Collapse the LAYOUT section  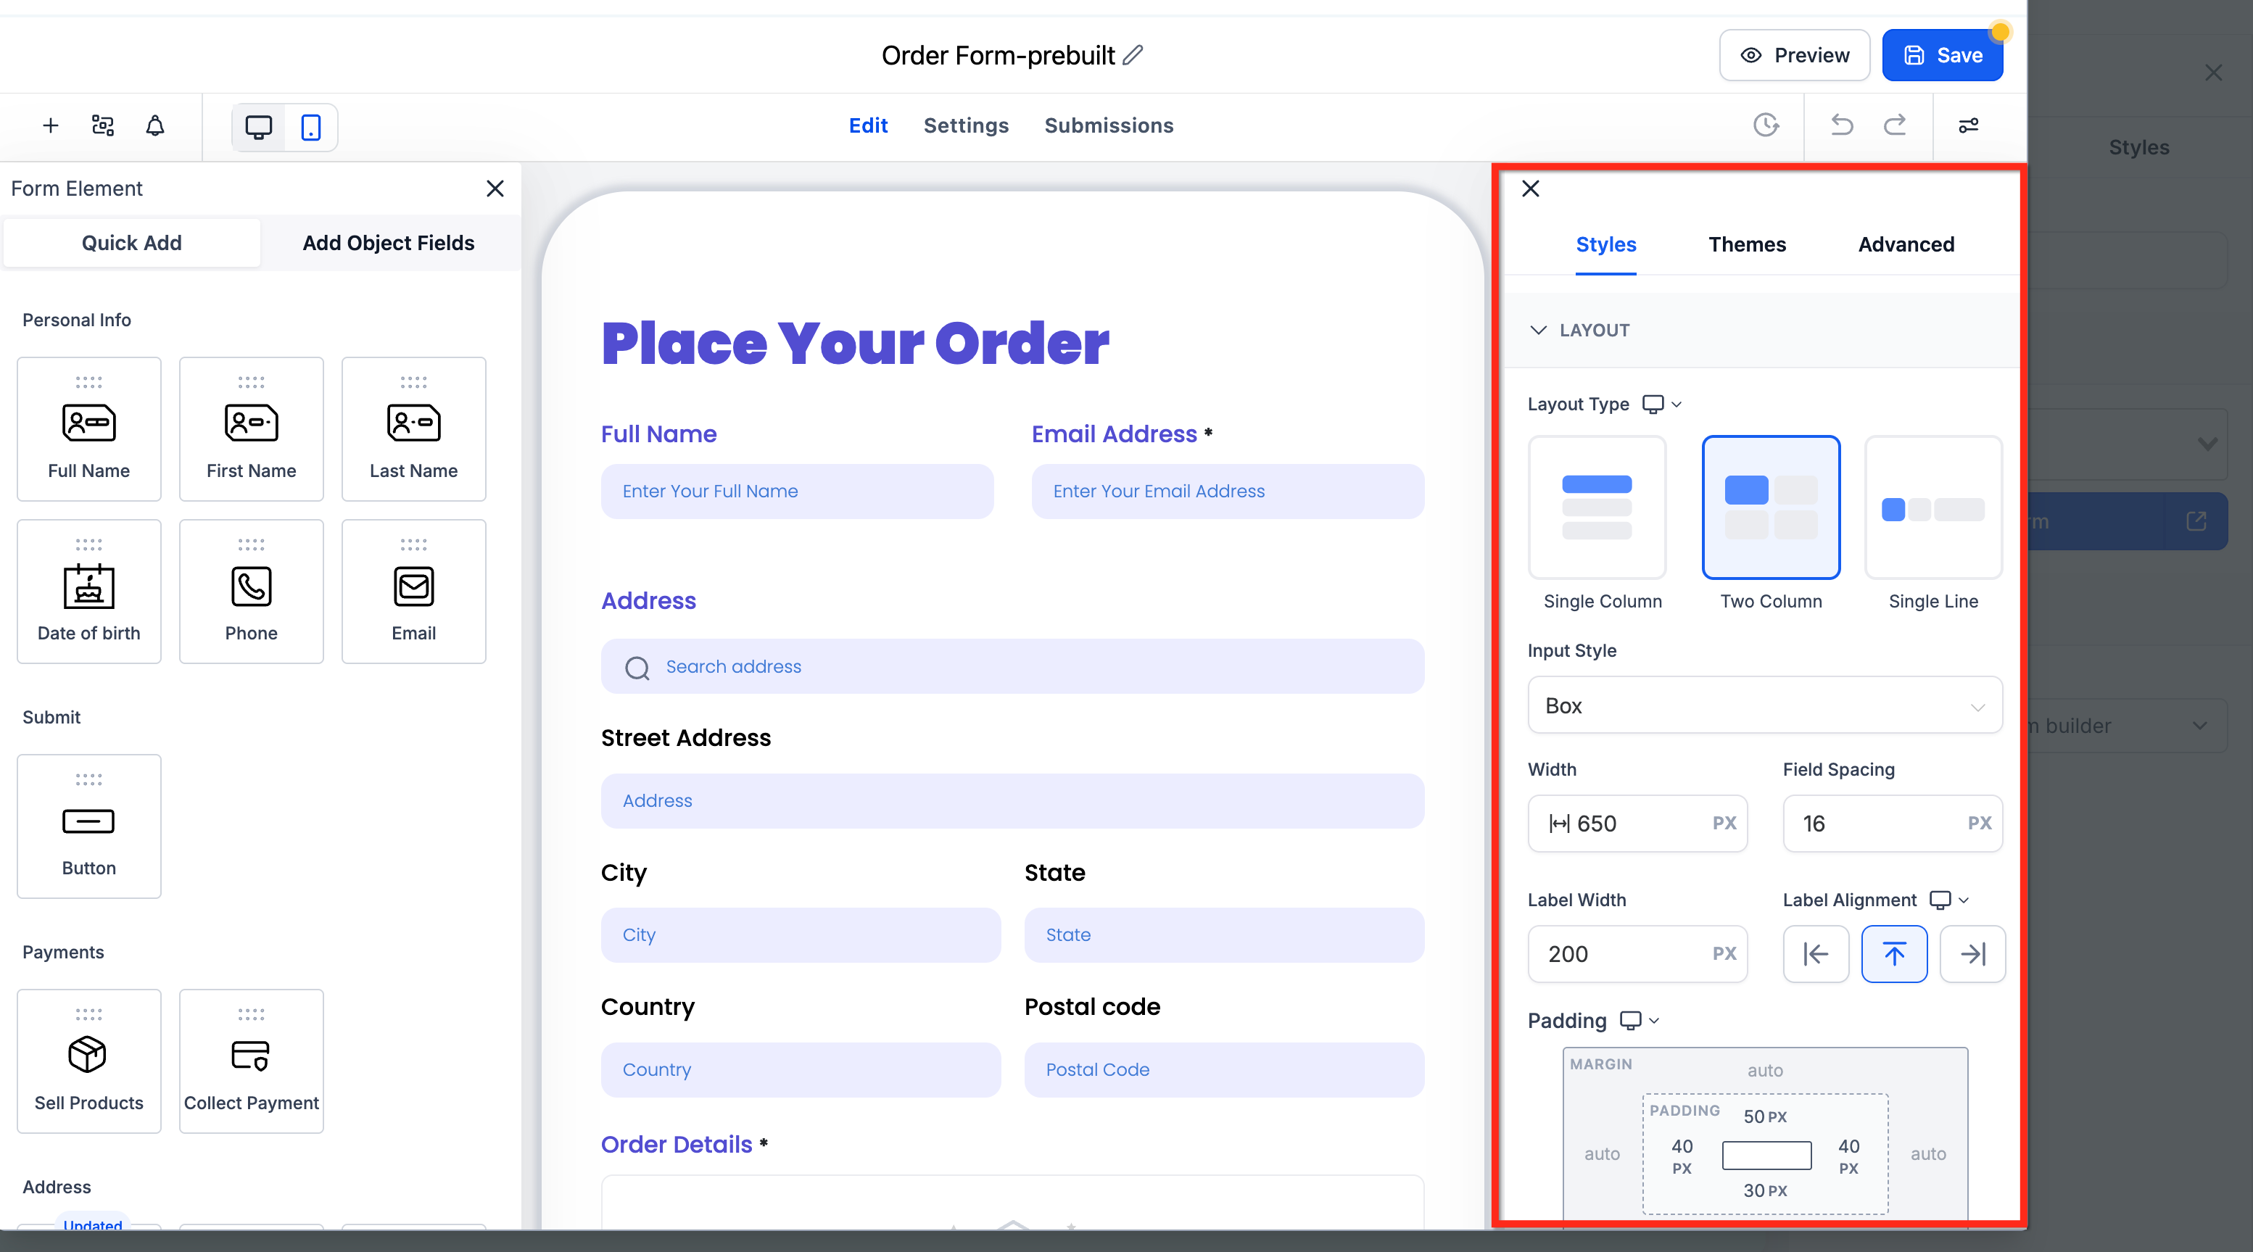tap(1537, 330)
